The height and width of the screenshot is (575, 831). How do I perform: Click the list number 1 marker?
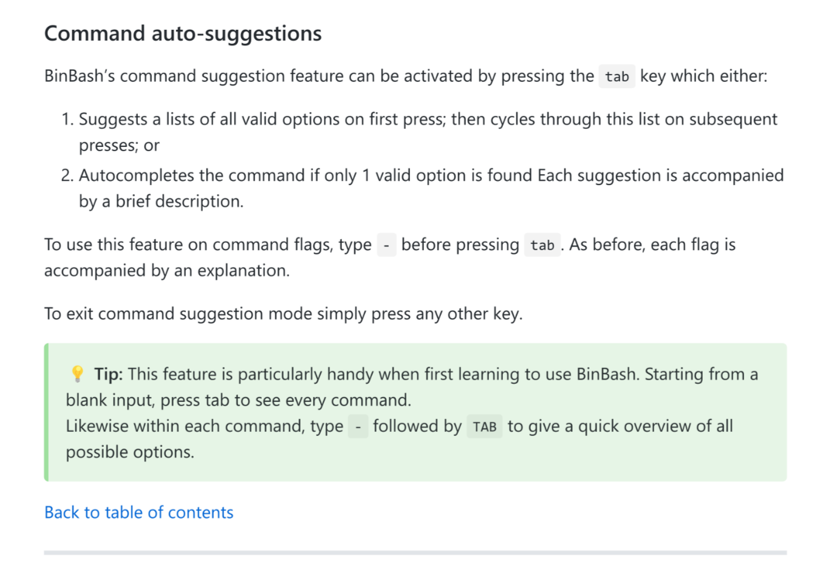pyautogui.click(x=67, y=120)
